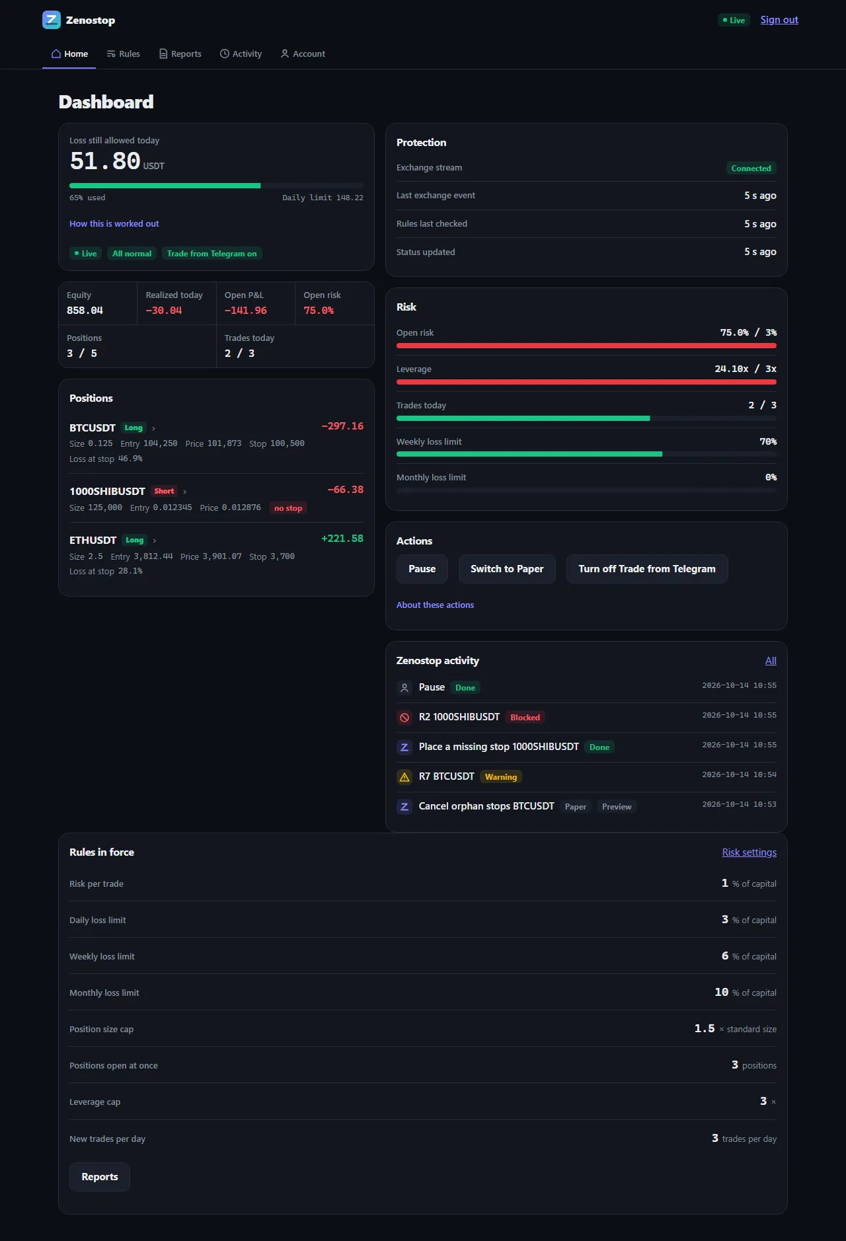Click the daily loss used progress bar
Image resolution: width=846 pixels, height=1241 pixels.
(x=216, y=186)
